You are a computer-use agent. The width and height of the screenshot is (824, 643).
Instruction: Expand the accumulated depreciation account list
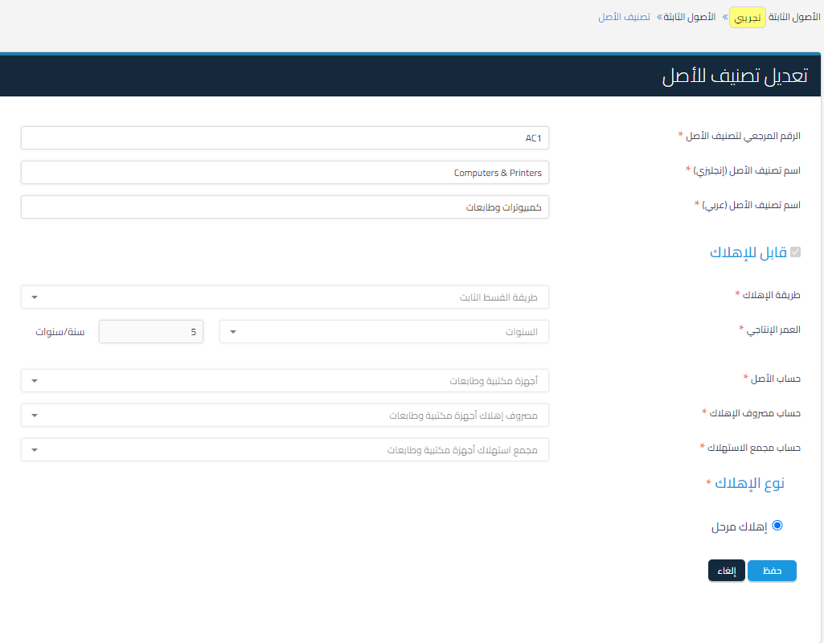click(285, 449)
